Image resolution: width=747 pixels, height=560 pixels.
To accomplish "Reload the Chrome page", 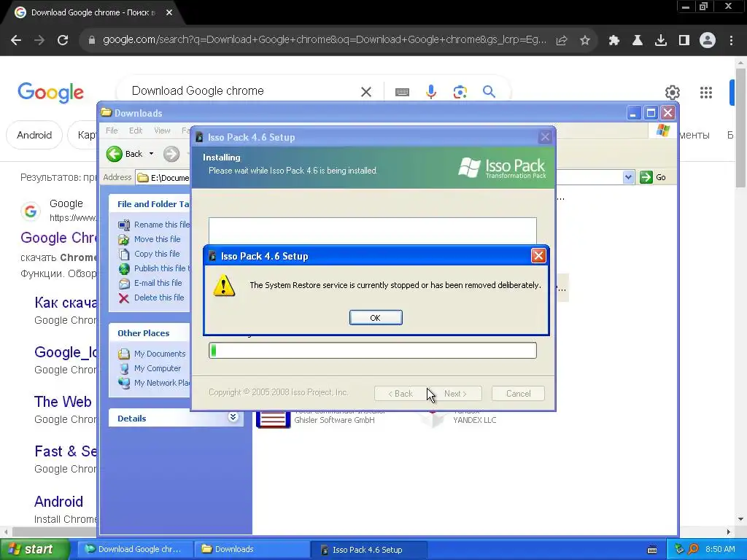I will pos(63,40).
